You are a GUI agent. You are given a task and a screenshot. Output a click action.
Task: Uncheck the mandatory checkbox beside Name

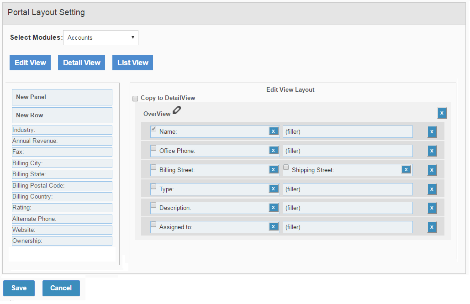(x=153, y=128)
